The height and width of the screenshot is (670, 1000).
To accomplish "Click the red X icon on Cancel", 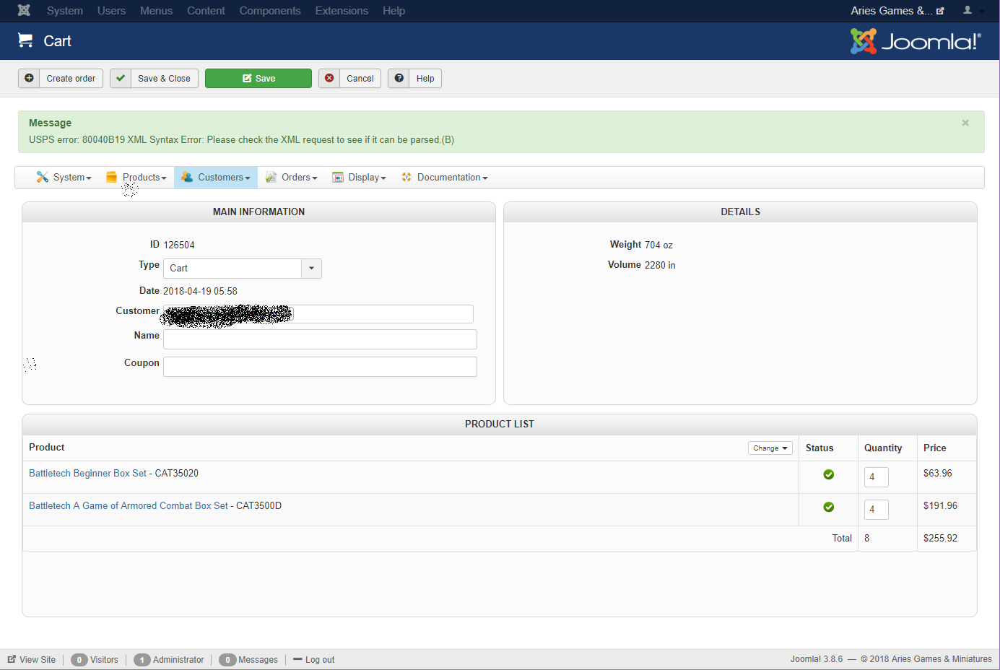I will pos(329,78).
